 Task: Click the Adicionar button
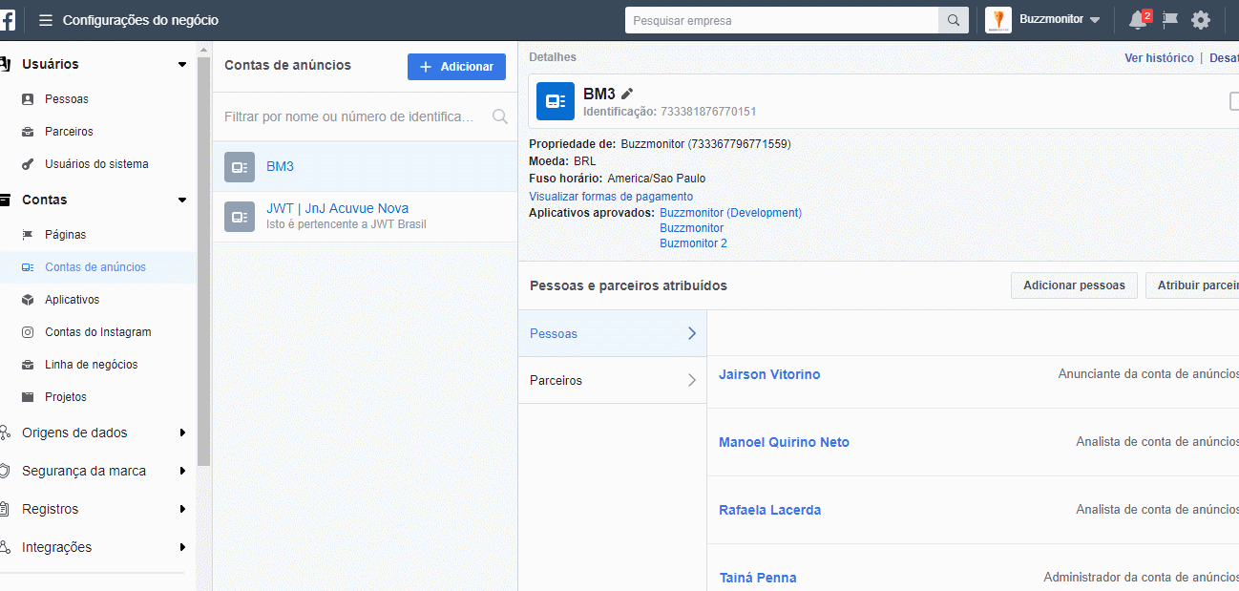[x=456, y=67]
